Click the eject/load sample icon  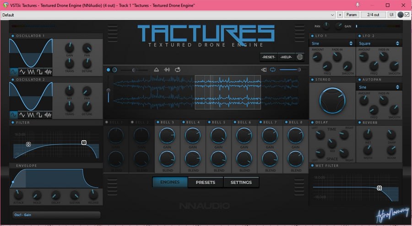[157, 70]
